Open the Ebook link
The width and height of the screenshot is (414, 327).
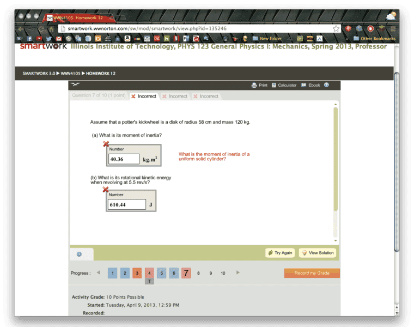310,85
